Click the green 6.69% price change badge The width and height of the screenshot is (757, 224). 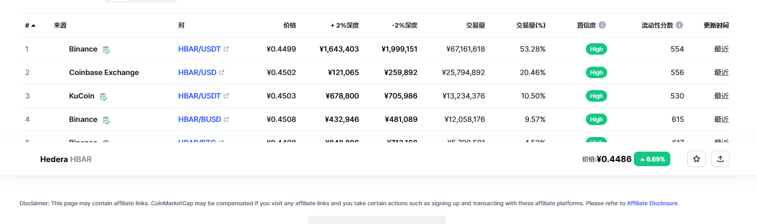[x=652, y=159]
